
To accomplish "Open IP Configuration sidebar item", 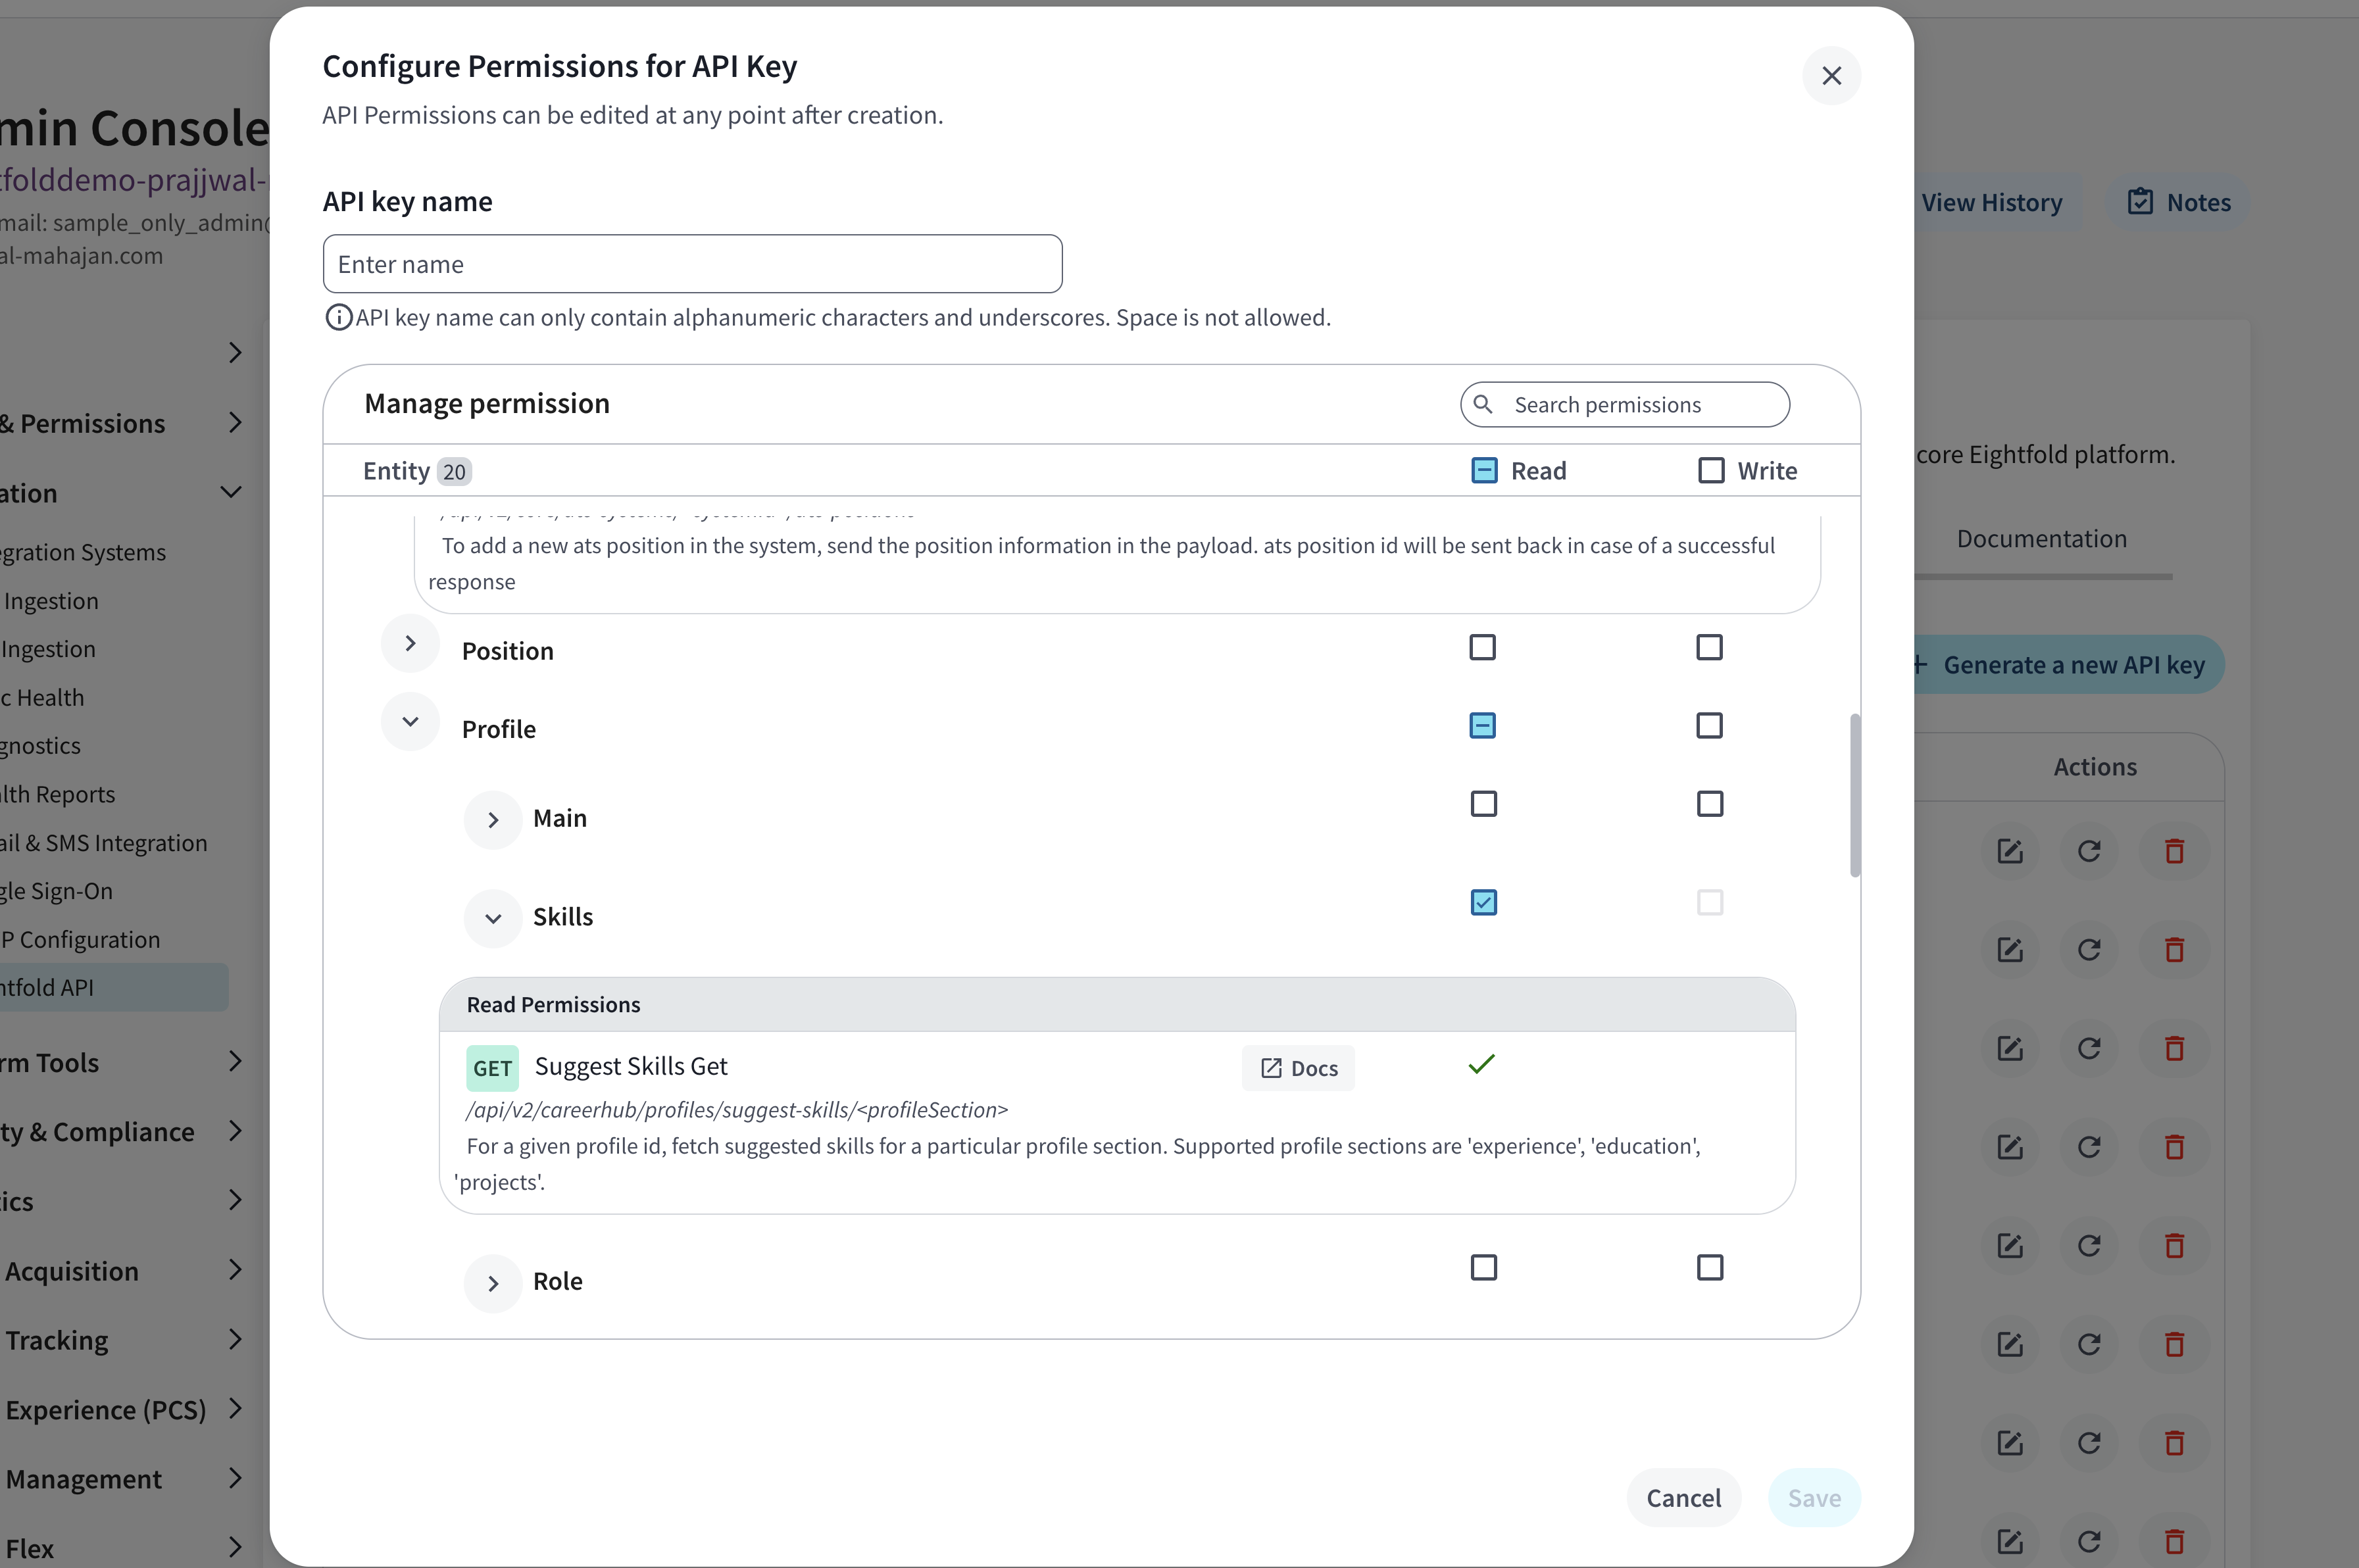I will (x=80, y=939).
